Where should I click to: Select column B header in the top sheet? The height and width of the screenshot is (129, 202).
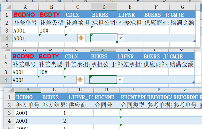[x=51, y=7]
